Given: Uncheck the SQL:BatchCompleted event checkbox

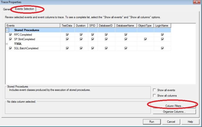Looking at the screenshot, I should click(11, 48).
